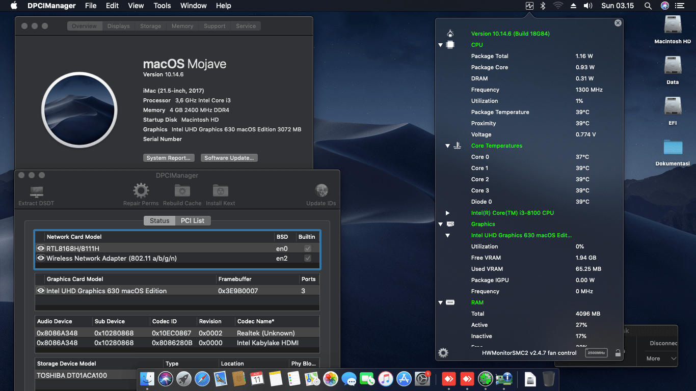Switch to the Status tab
Screen dimensions: 696x391
click(159, 220)
